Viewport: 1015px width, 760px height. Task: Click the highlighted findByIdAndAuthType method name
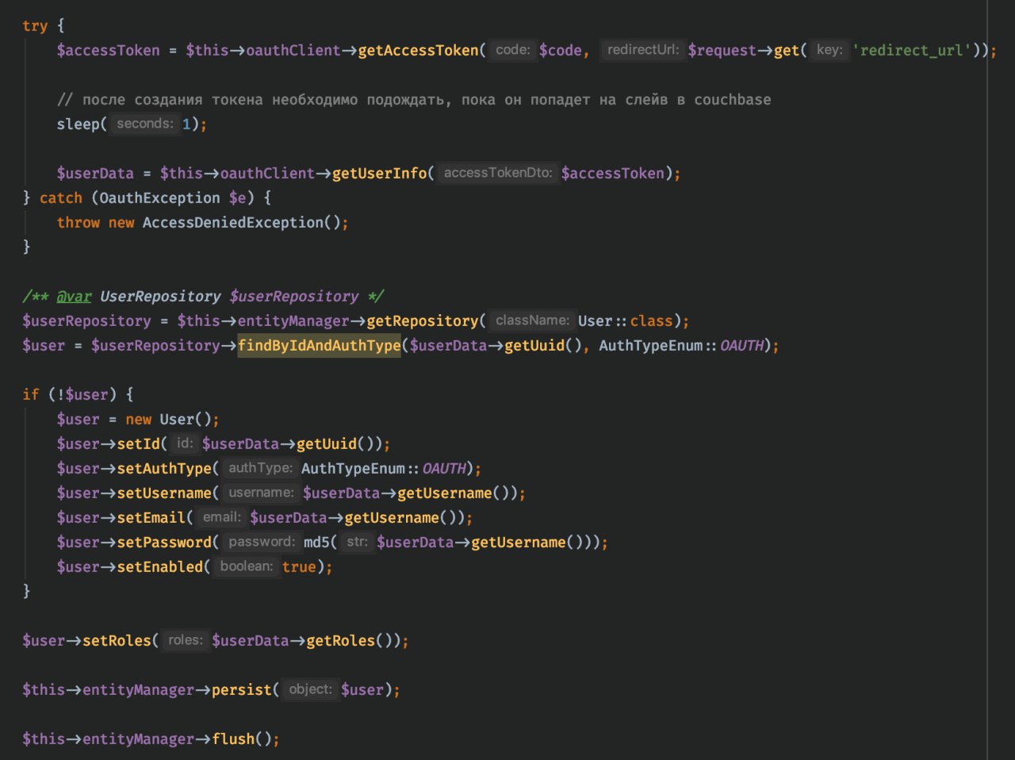tap(320, 345)
